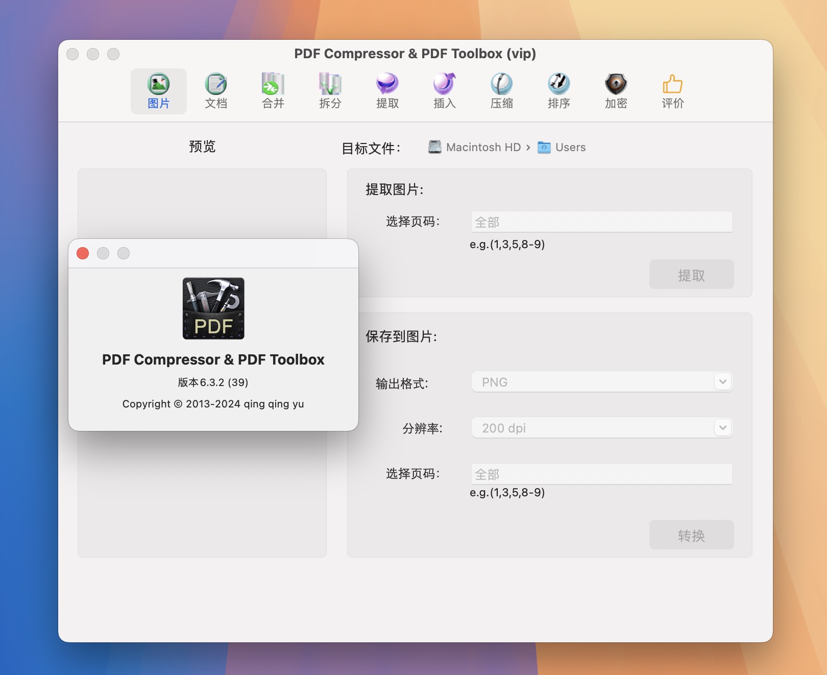Click the 评价 rating thumbs-up icon

pos(672,91)
